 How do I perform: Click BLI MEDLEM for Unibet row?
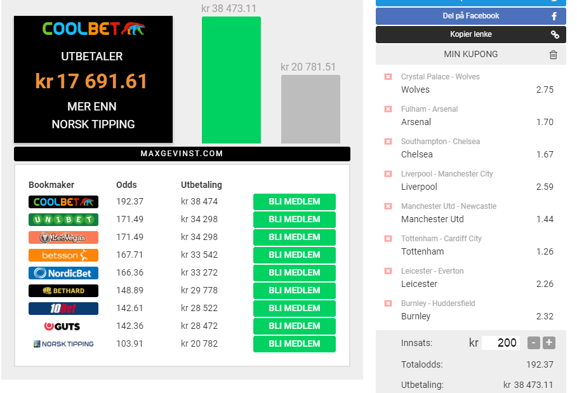click(295, 219)
